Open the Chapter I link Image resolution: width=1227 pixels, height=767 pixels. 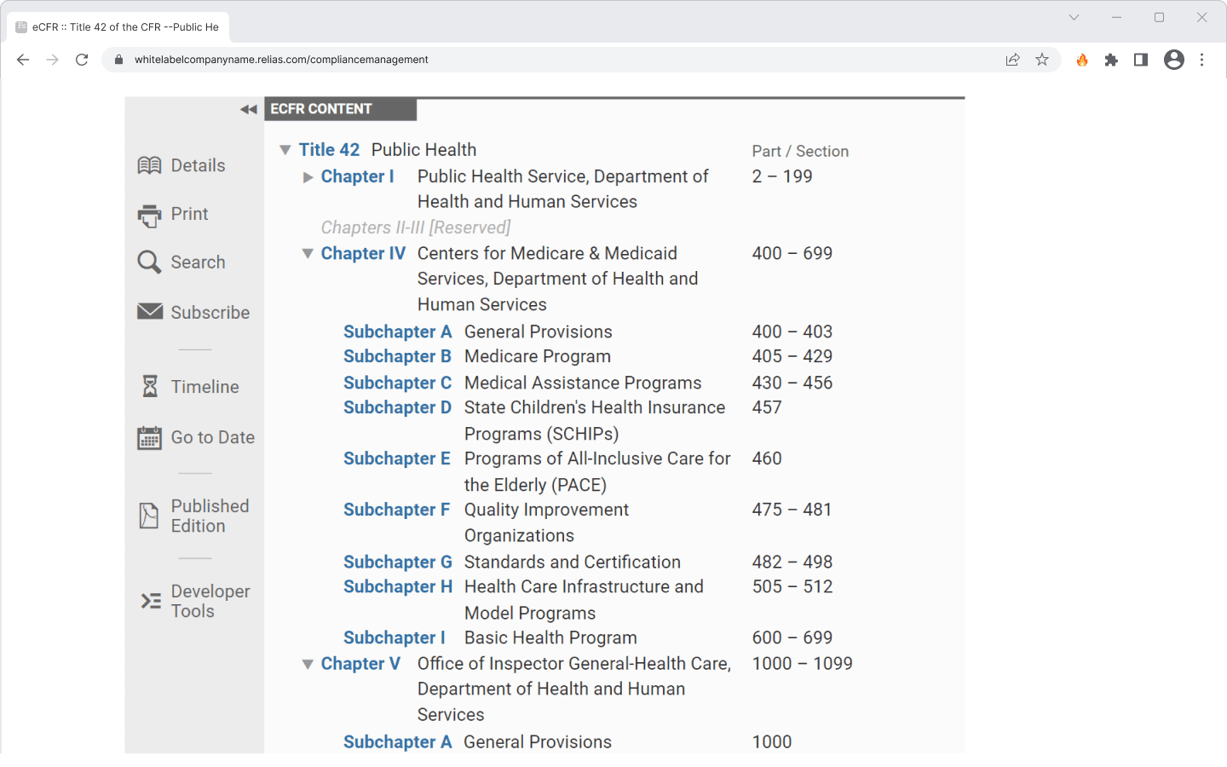click(358, 176)
